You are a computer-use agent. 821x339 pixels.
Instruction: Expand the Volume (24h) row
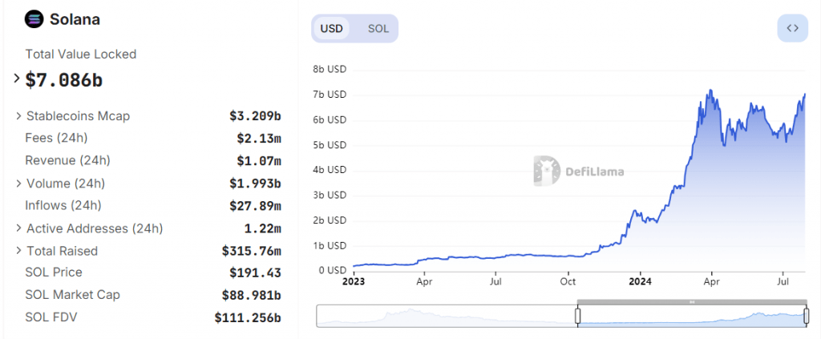18,184
